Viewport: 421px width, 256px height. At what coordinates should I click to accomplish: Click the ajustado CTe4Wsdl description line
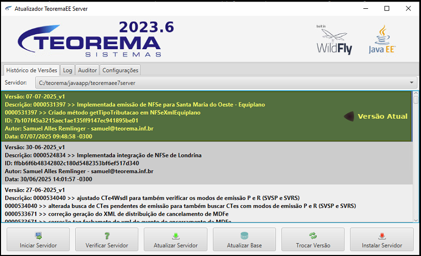coord(152,198)
